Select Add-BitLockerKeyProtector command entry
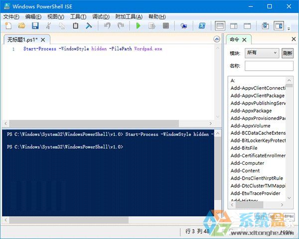Image resolution: width=299 pixels, height=239 pixels. click(x=258, y=140)
